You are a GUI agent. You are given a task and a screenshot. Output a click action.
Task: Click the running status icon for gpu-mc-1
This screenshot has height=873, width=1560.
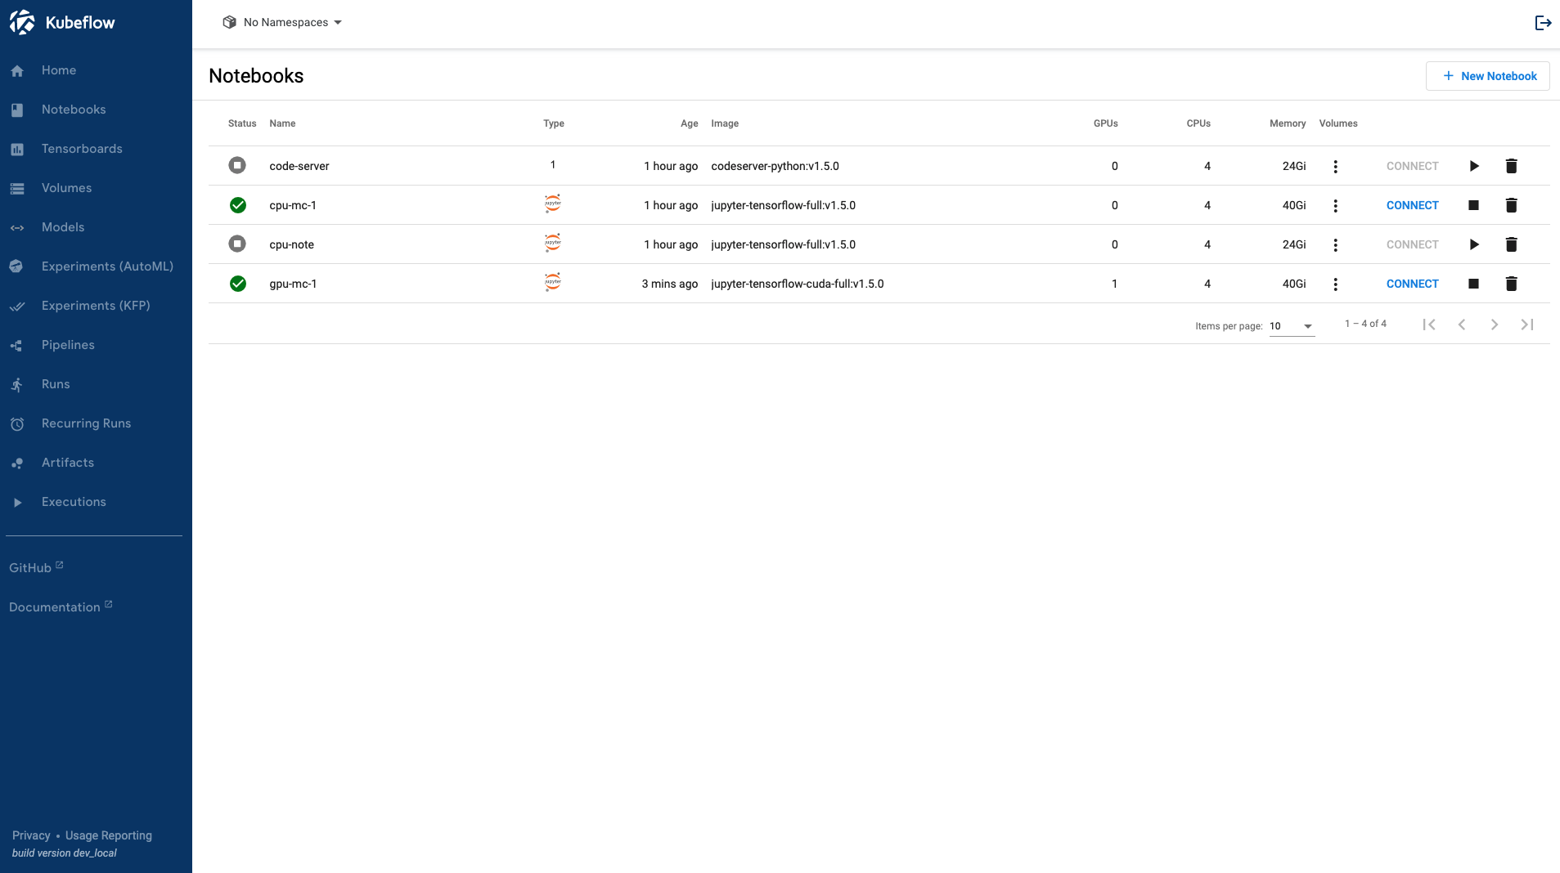tap(237, 284)
